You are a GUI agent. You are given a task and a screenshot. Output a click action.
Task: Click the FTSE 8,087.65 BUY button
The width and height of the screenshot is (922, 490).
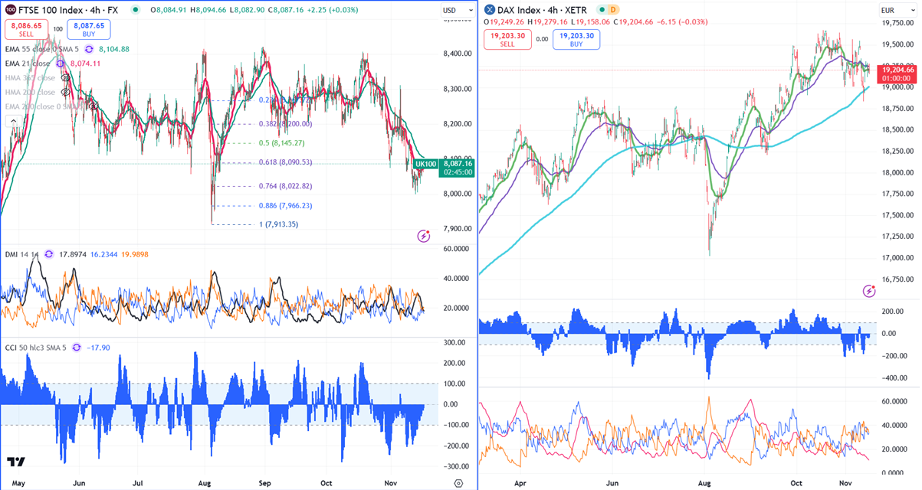click(89, 30)
